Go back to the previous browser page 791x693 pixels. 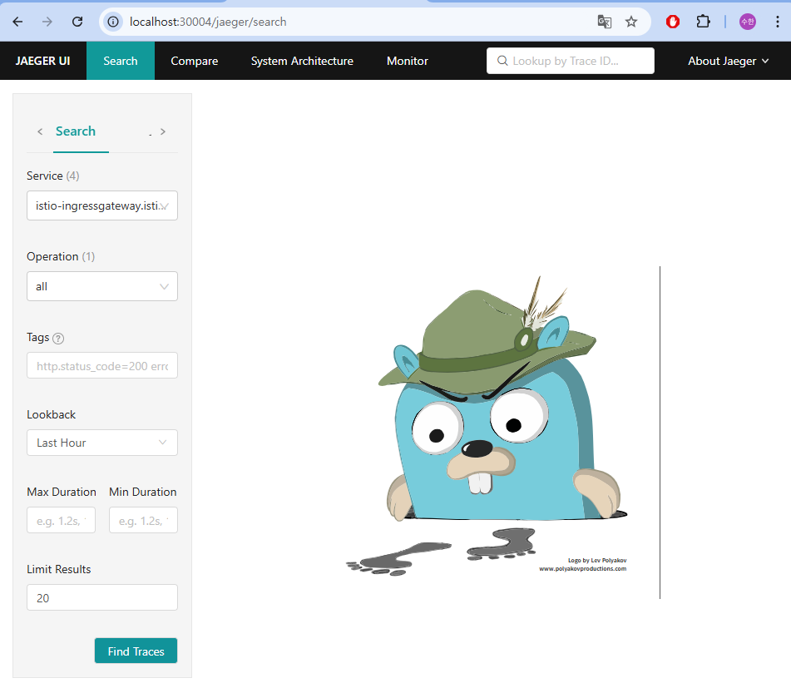(x=17, y=22)
